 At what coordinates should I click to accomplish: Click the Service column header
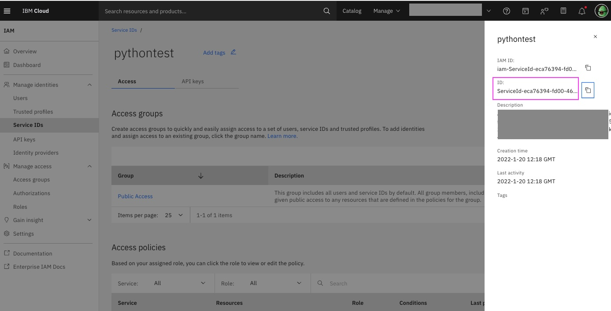pyautogui.click(x=127, y=303)
